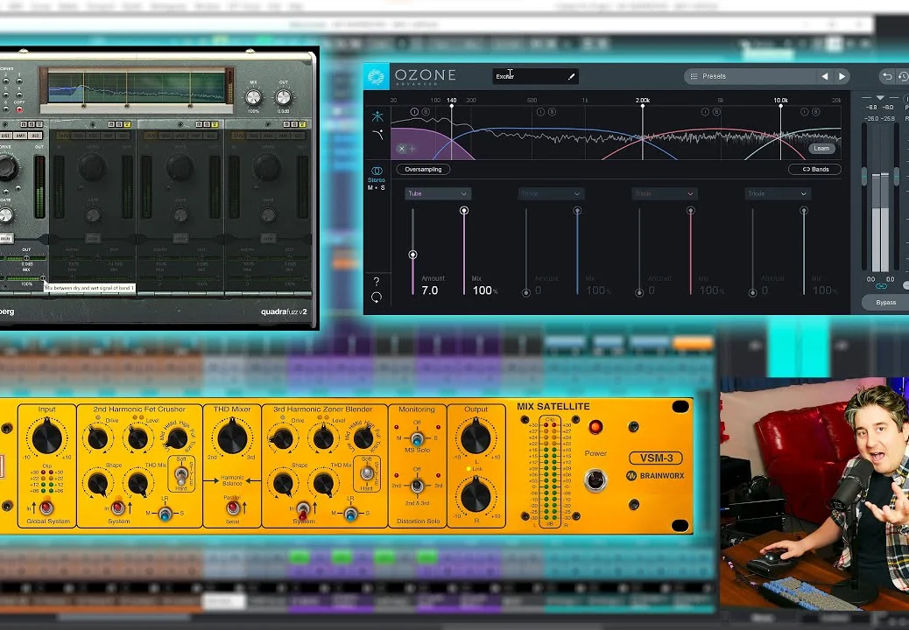Image resolution: width=909 pixels, height=630 pixels.
Task: Click the purple Mix slider handle at 100%
Action: tap(464, 211)
